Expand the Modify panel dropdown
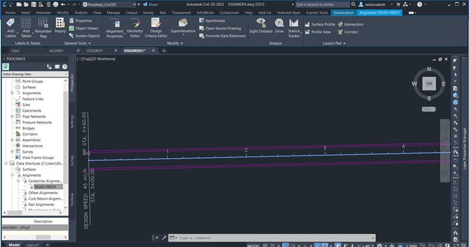469x247 pixels. pos(175,43)
